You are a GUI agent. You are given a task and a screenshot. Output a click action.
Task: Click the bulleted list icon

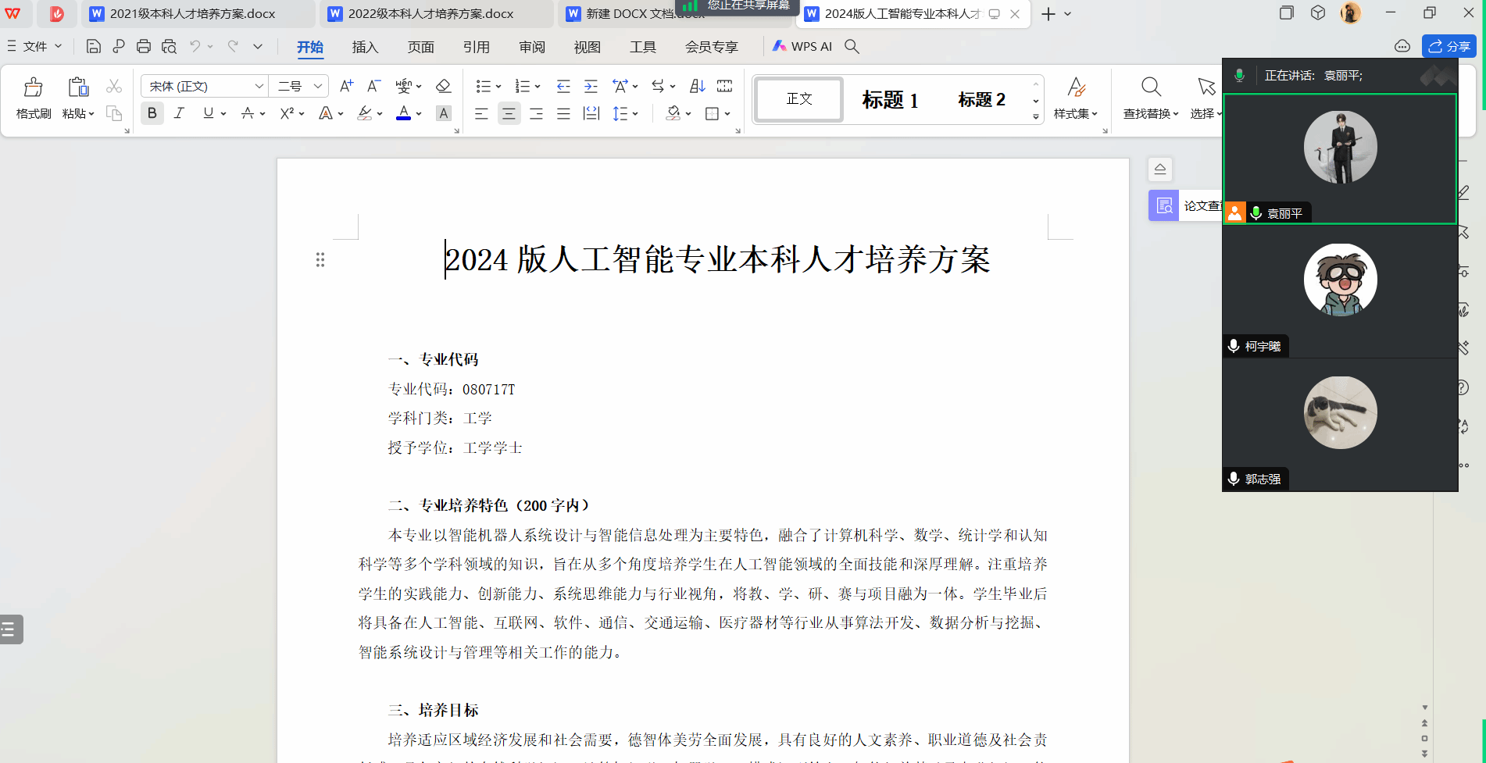pyautogui.click(x=484, y=86)
